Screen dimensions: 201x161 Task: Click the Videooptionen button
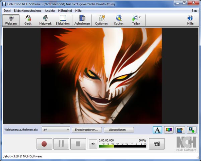click(x=119, y=129)
